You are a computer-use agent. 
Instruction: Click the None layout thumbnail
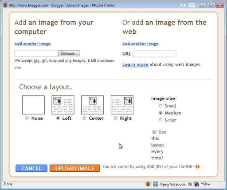33,105
